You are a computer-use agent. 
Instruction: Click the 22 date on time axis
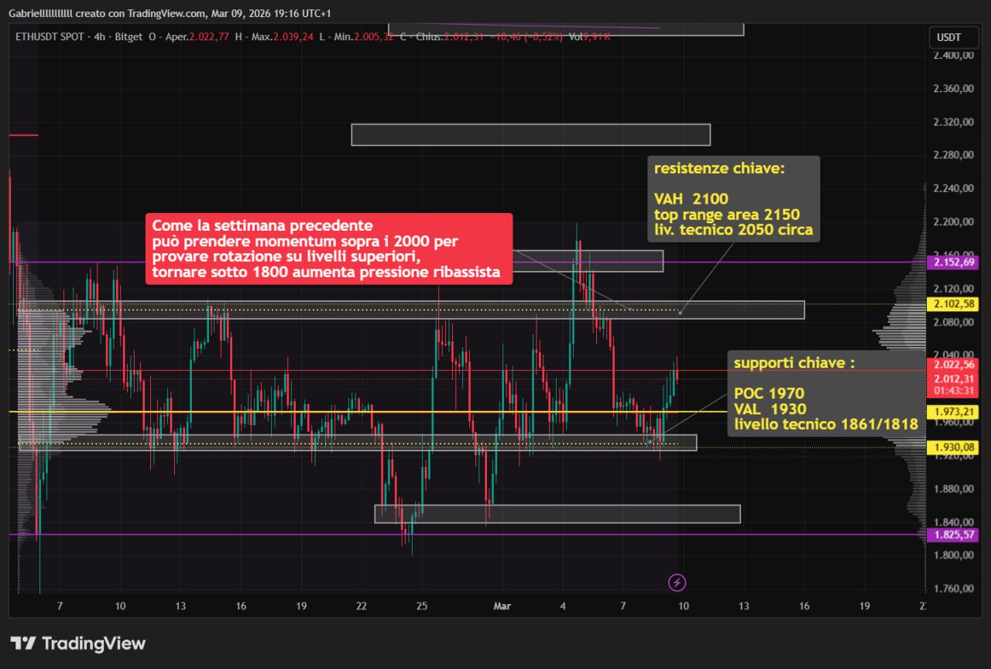362,606
